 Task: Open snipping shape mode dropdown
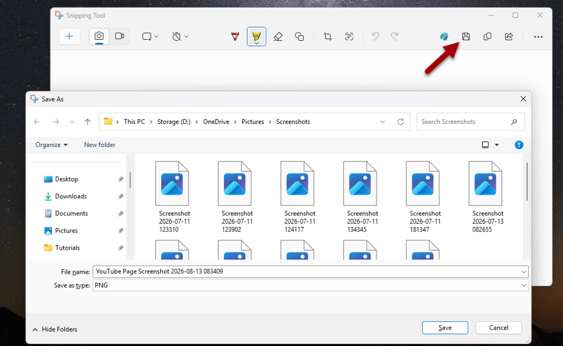pyautogui.click(x=150, y=36)
